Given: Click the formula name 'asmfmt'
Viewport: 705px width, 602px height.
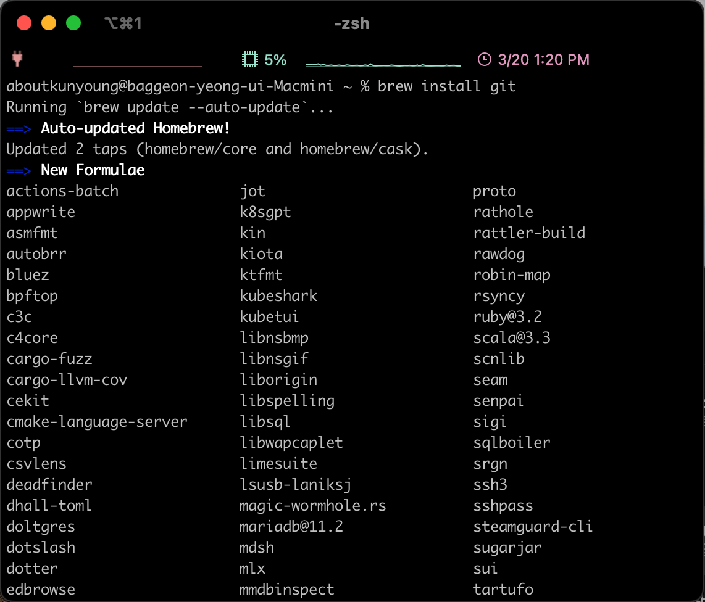Looking at the screenshot, I should (x=32, y=233).
